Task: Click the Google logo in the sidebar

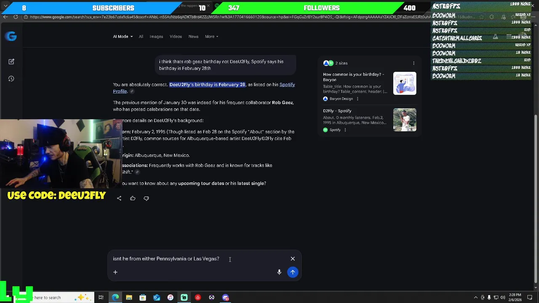Action: 11,36
